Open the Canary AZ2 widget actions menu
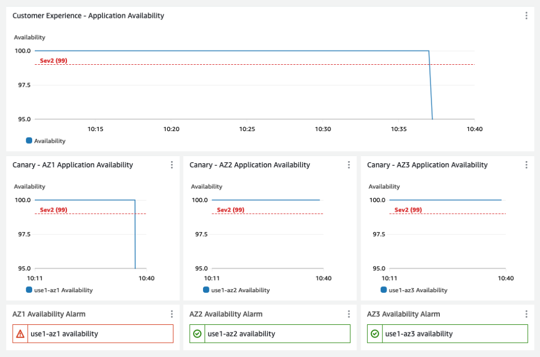 [x=349, y=164]
